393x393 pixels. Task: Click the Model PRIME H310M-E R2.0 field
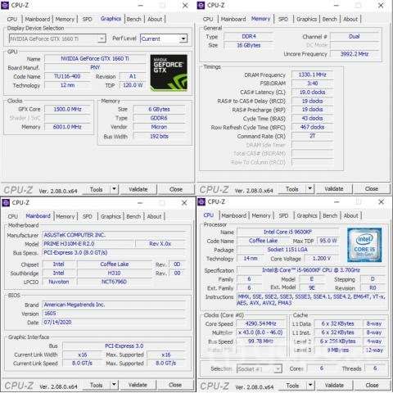tap(88, 243)
